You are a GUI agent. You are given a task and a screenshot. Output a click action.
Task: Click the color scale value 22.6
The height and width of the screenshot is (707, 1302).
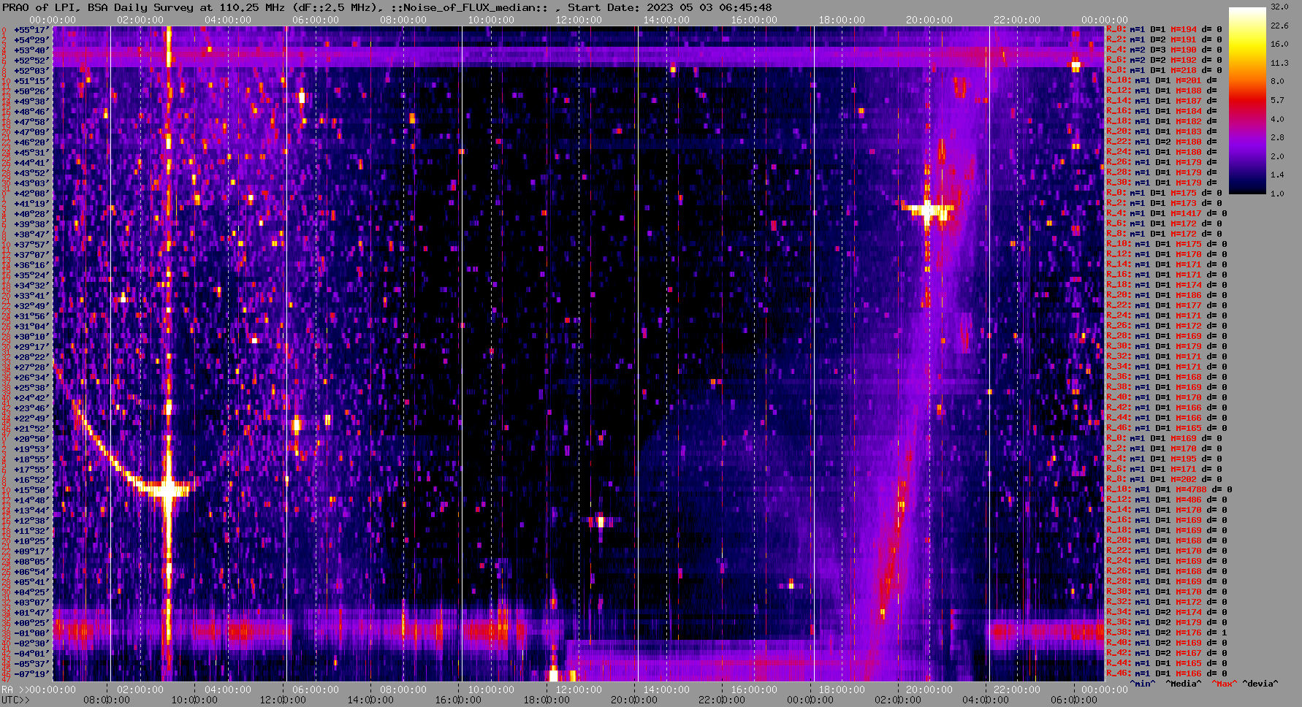point(1279,26)
